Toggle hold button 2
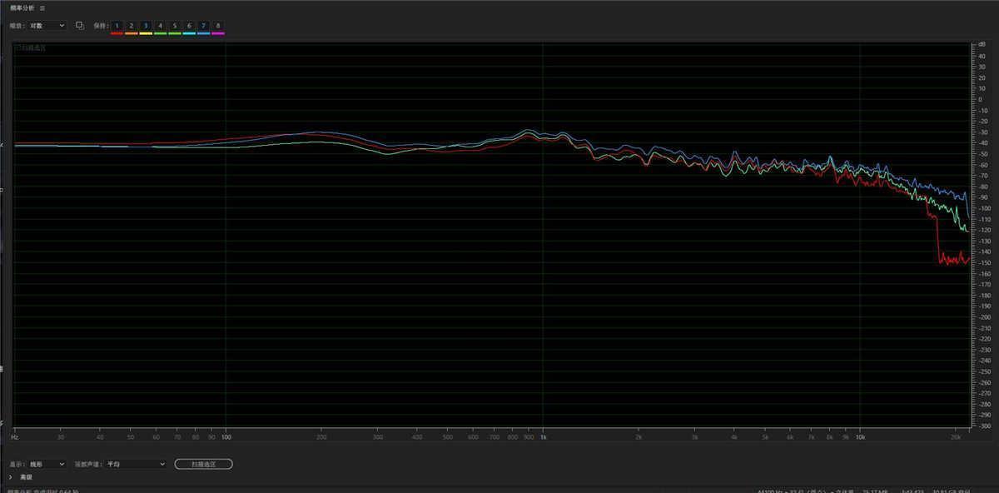The image size is (999, 493). 131,26
